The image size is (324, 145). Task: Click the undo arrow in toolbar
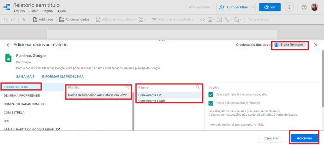pos(6,20)
